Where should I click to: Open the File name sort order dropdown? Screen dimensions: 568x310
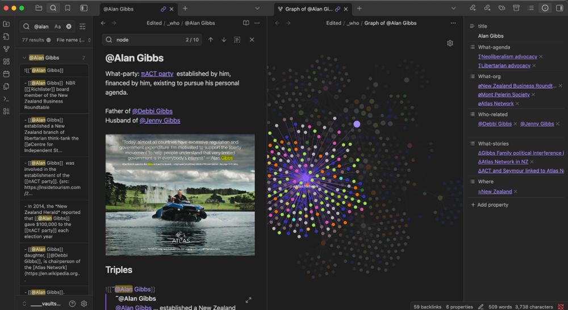(x=73, y=40)
